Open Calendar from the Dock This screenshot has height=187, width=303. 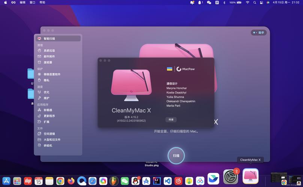click(39, 181)
